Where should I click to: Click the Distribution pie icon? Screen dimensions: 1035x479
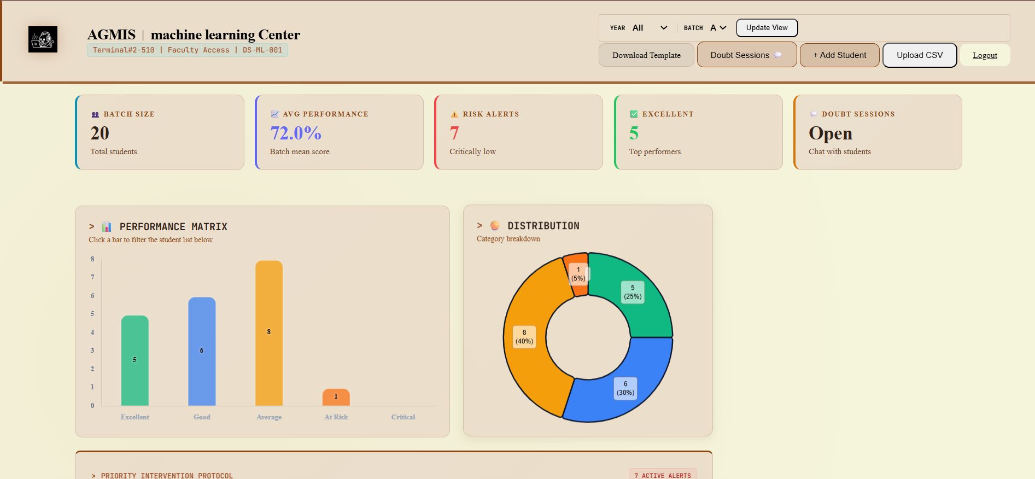coord(495,225)
